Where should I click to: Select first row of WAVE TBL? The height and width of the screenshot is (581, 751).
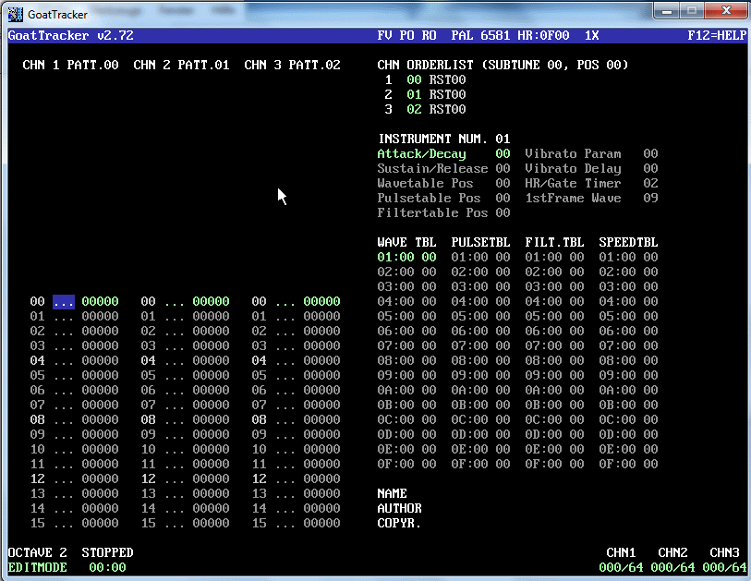(x=406, y=258)
